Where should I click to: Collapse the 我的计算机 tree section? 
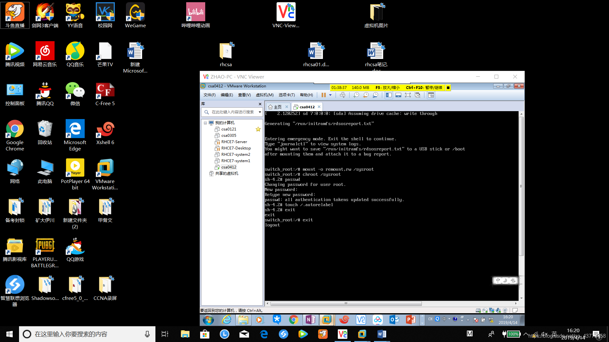coord(205,122)
